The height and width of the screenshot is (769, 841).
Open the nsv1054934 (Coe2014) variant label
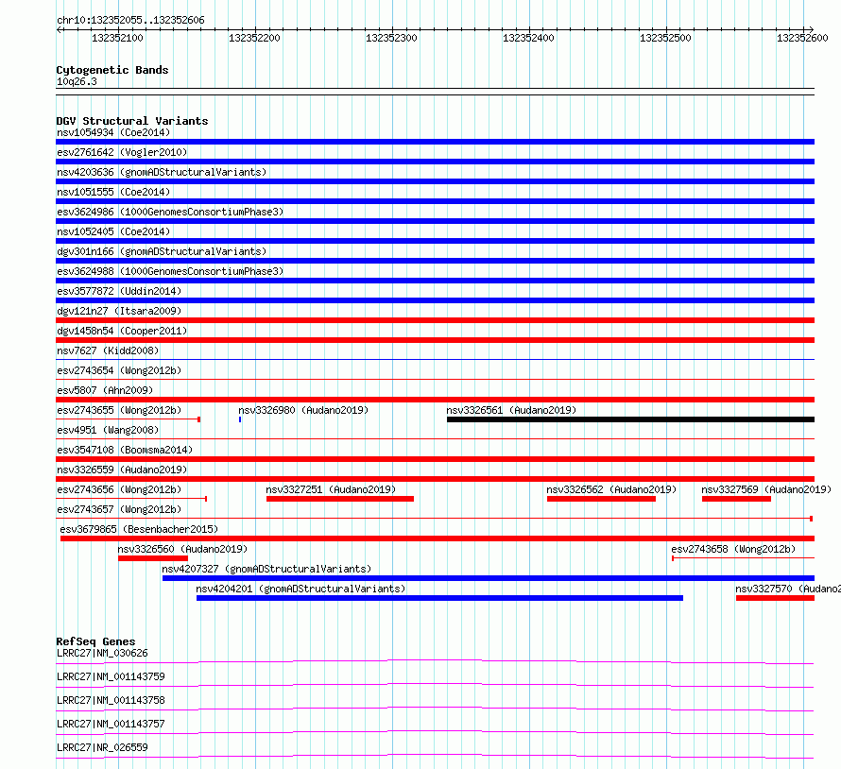click(x=113, y=132)
